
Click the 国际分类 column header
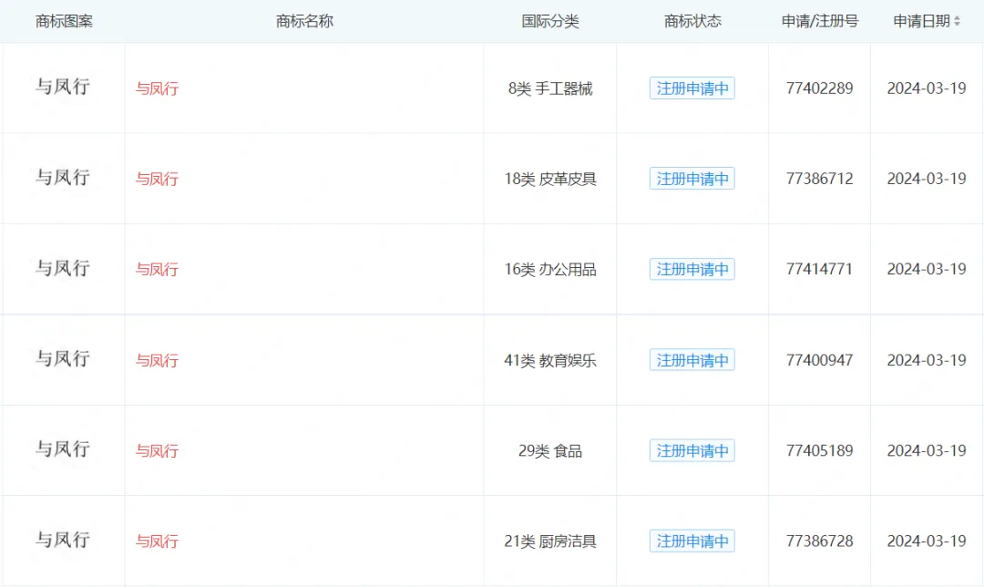click(x=550, y=21)
